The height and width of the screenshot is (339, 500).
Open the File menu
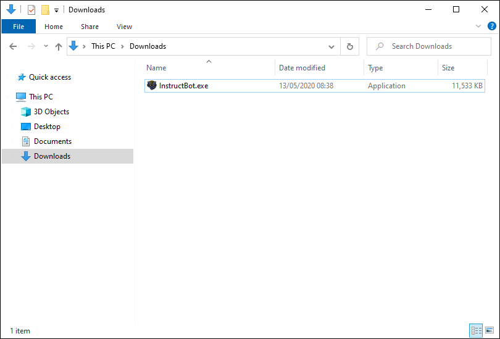tap(19, 27)
